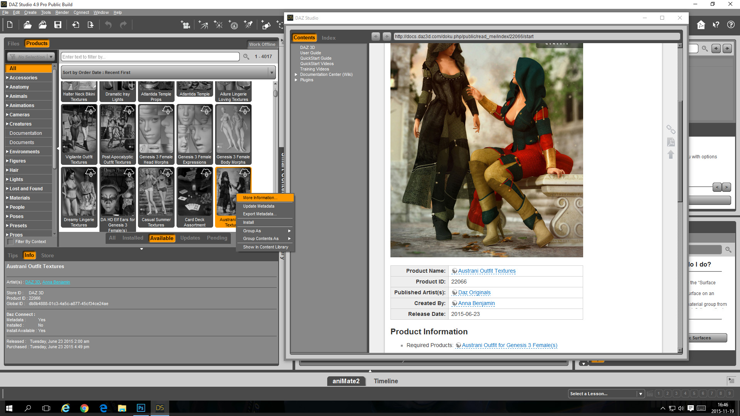Image resolution: width=740 pixels, height=416 pixels.
Task: Create a new camera with the camera icon
Action: 185,25
